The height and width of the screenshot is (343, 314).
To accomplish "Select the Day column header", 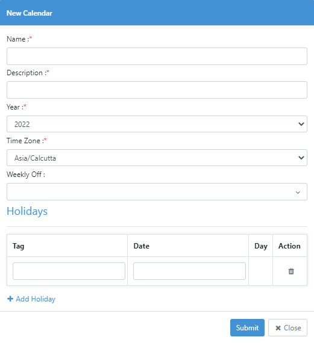I will [x=261, y=246].
